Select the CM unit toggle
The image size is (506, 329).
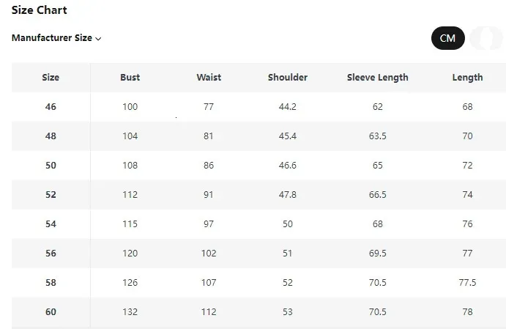[x=447, y=38]
